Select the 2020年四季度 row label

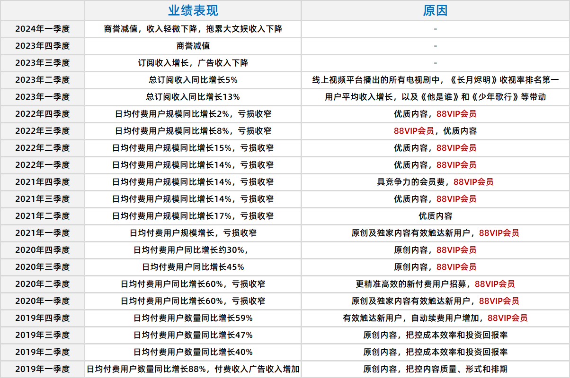43,250
